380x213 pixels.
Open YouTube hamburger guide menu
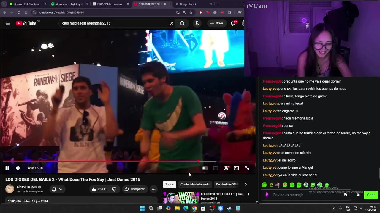click(8, 23)
